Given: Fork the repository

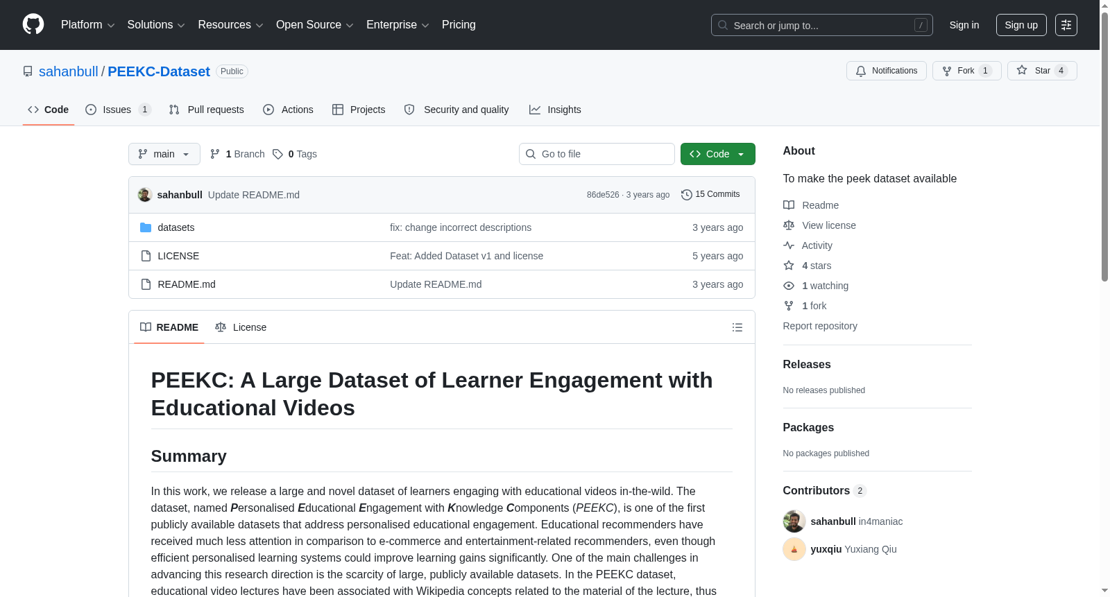Looking at the screenshot, I should tap(967, 71).
